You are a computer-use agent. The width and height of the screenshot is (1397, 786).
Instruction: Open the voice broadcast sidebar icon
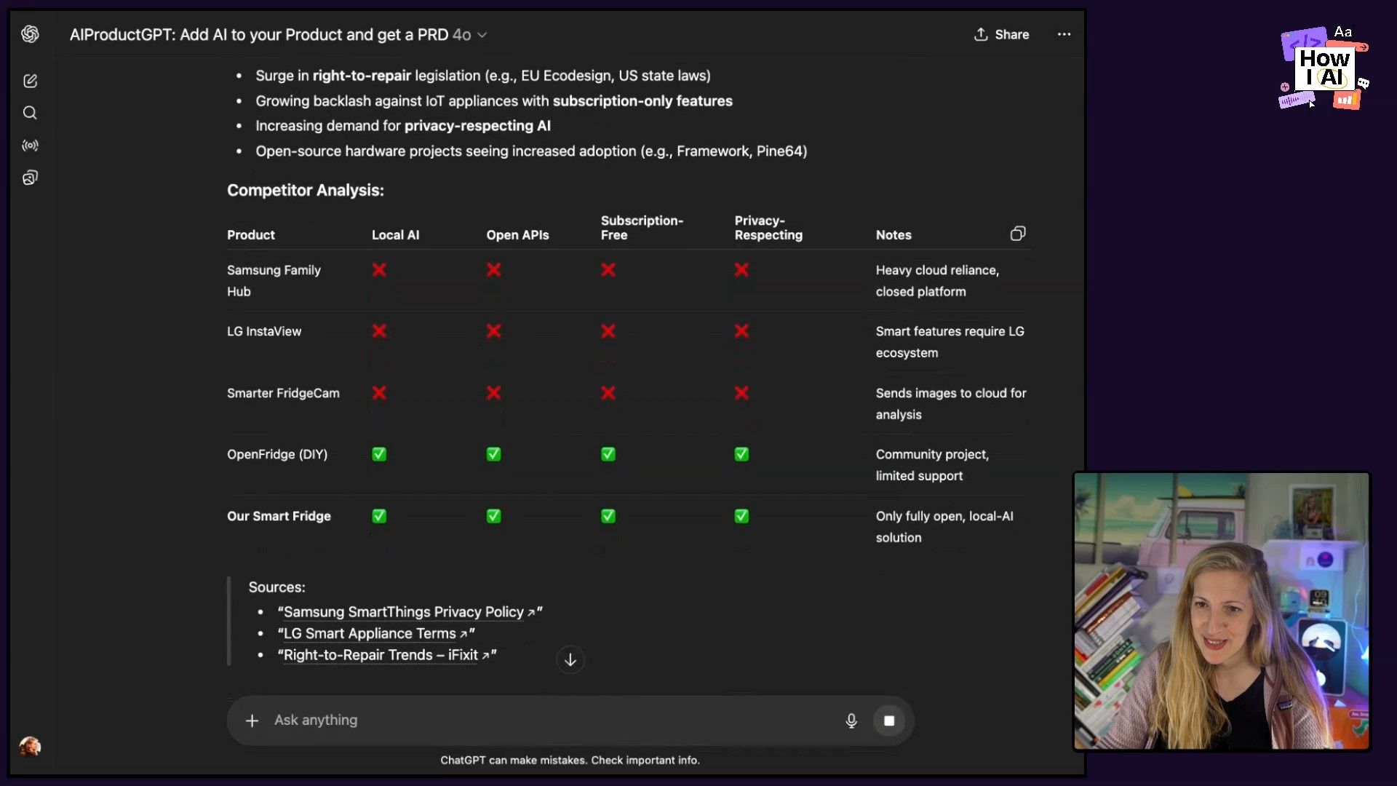pos(30,146)
